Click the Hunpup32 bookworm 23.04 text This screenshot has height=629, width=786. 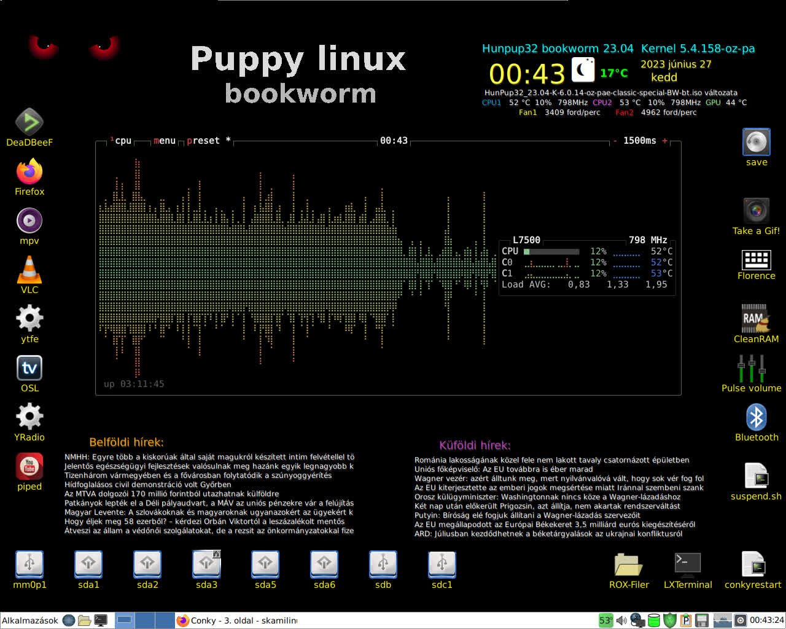558,49
